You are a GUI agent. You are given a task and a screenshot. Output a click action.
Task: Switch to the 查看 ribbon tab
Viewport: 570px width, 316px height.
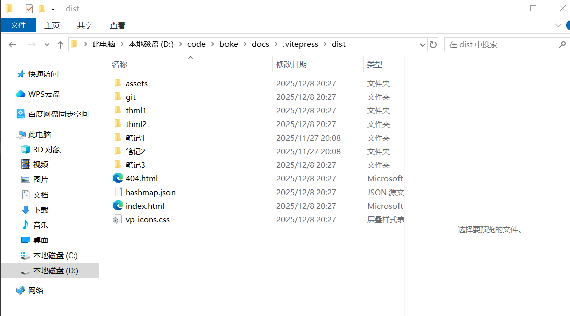(x=117, y=25)
